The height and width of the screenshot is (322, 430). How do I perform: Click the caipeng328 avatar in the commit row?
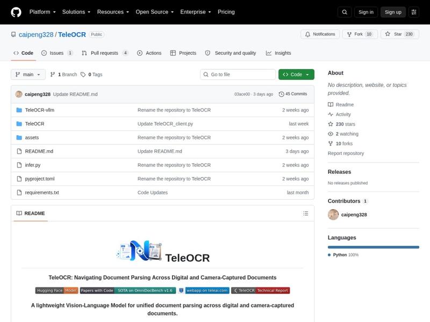pyautogui.click(x=19, y=94)
